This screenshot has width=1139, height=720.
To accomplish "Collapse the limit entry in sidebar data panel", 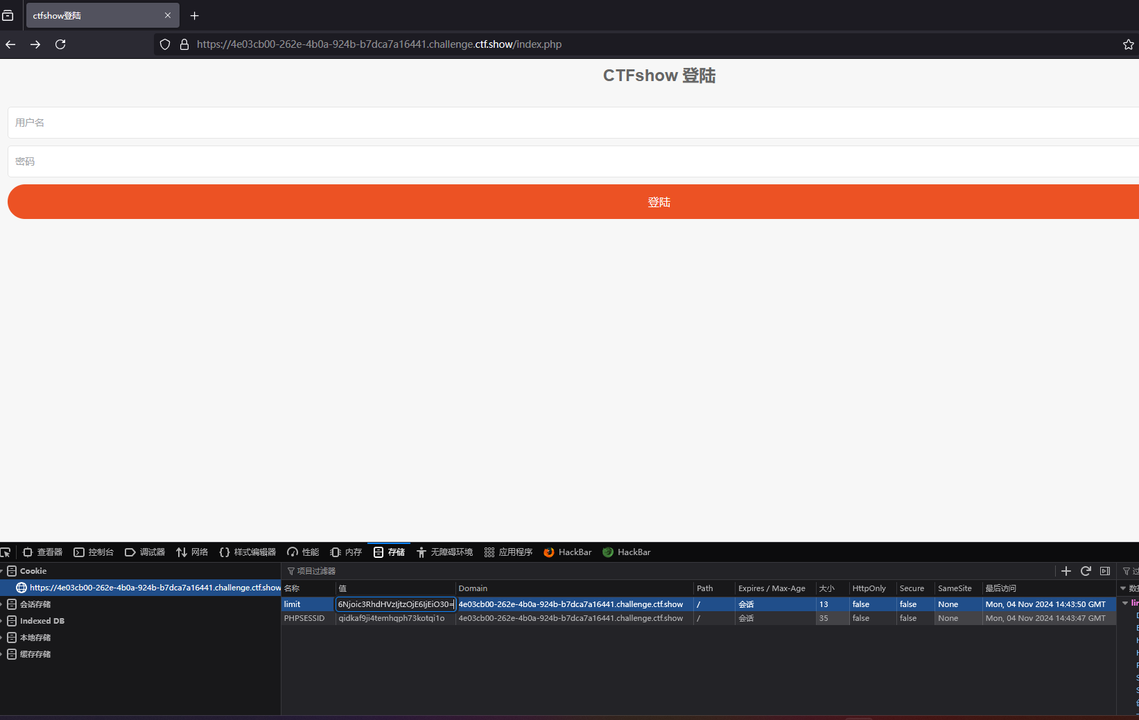I will 1125,603.
